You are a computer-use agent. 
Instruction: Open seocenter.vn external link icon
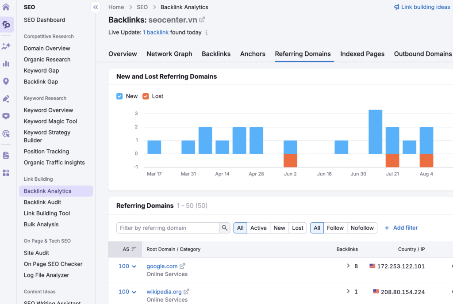click(x=202, y=20)
